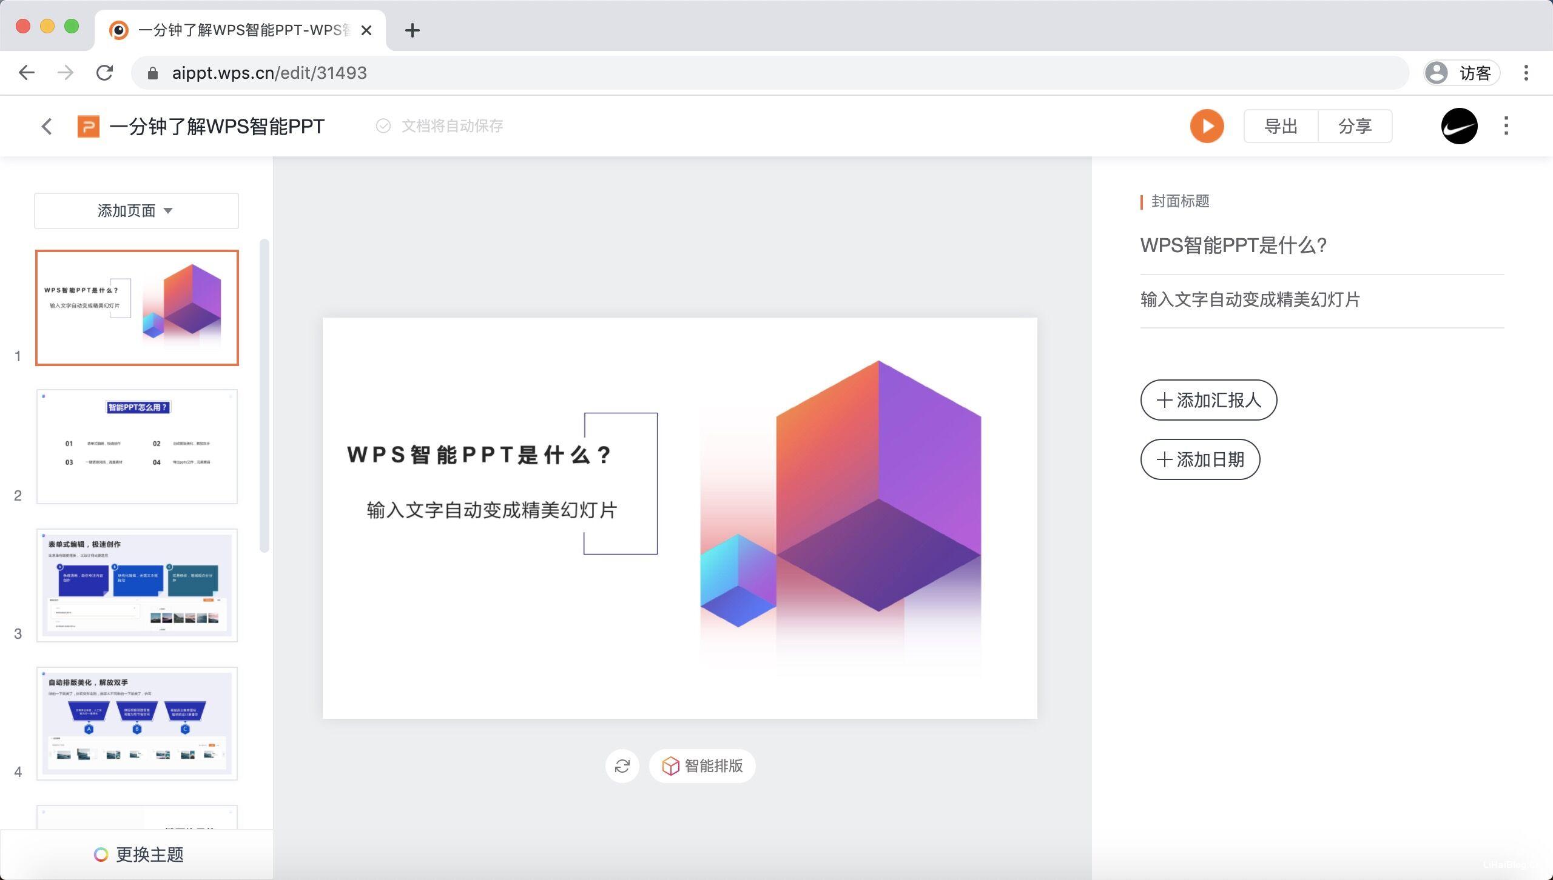Click 添加日期 button
1553x880 pixels.
point(1200,459)
